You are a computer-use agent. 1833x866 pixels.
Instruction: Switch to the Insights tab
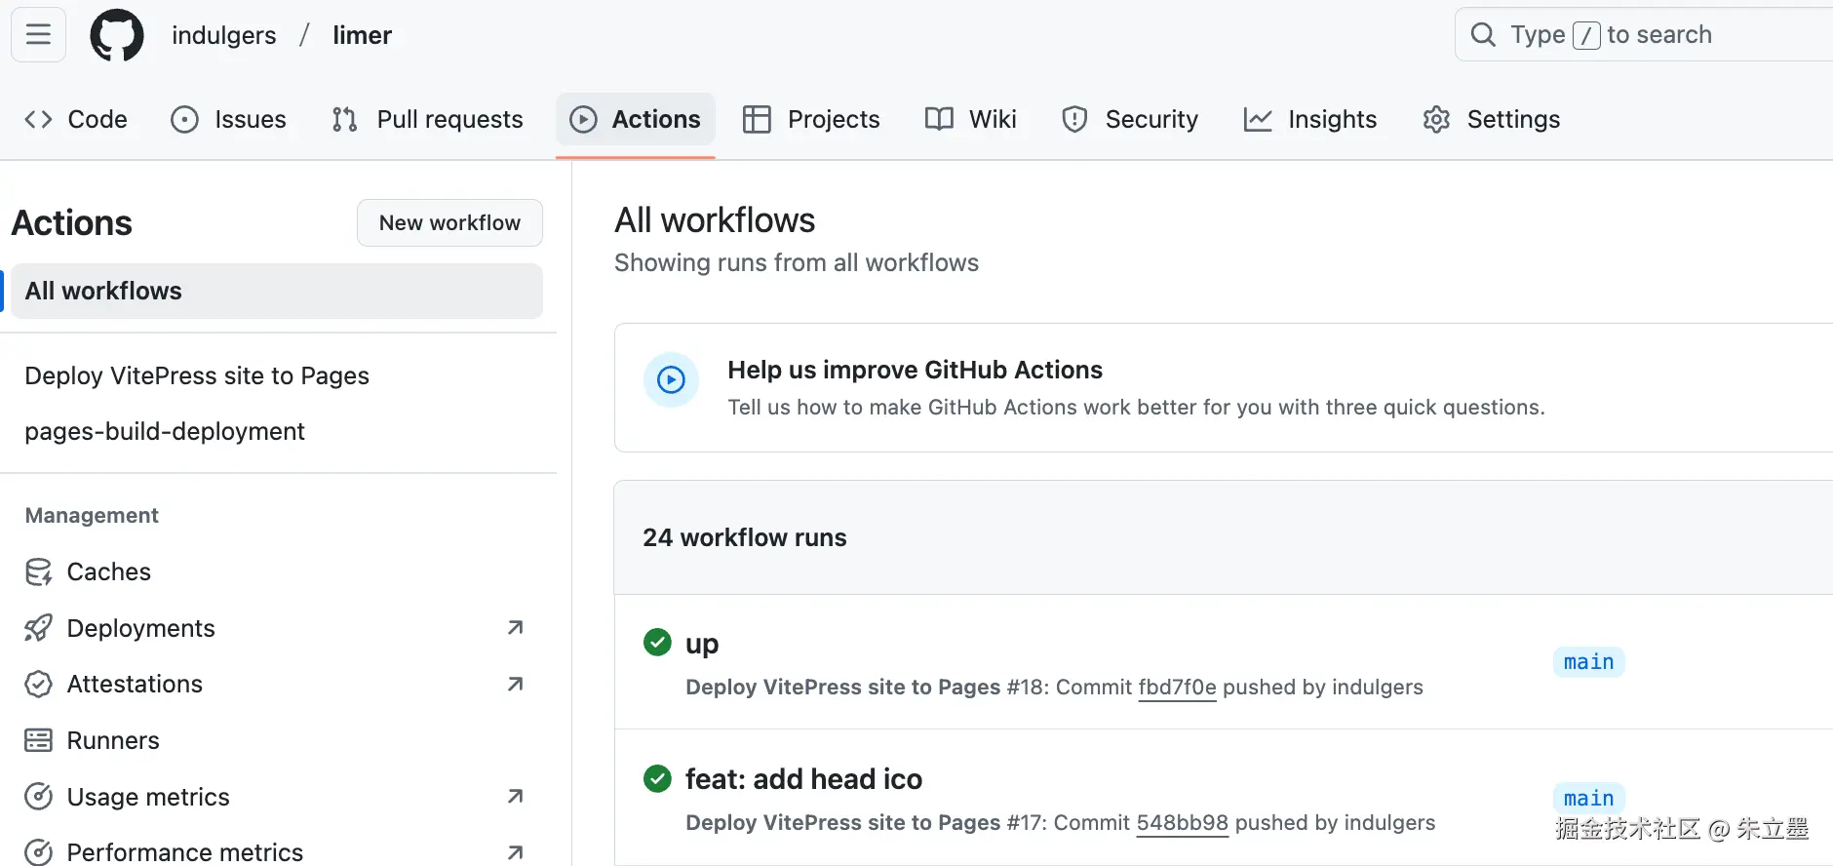[x=1309, y=119]
